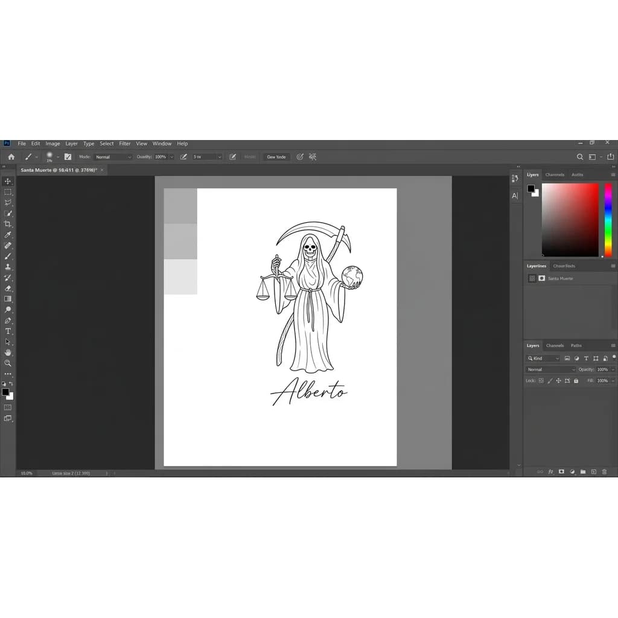Image resolution: width=618 pixels, height=618 pixels.
Task: Select the Hand tool
Action: tap(7, 352)
